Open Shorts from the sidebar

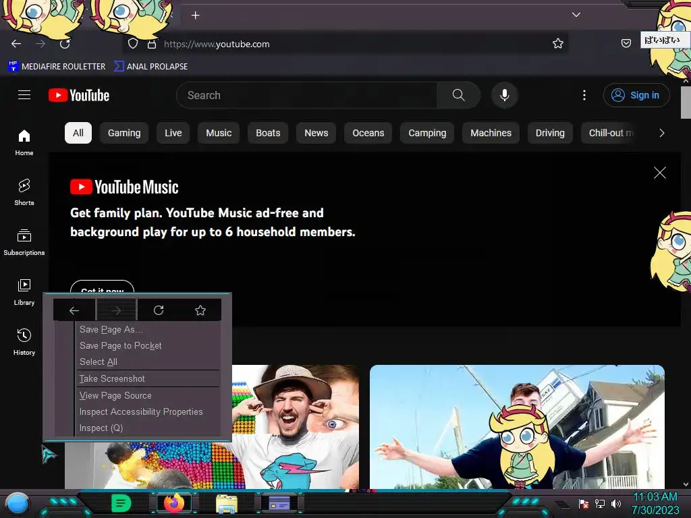pos(24,192)
